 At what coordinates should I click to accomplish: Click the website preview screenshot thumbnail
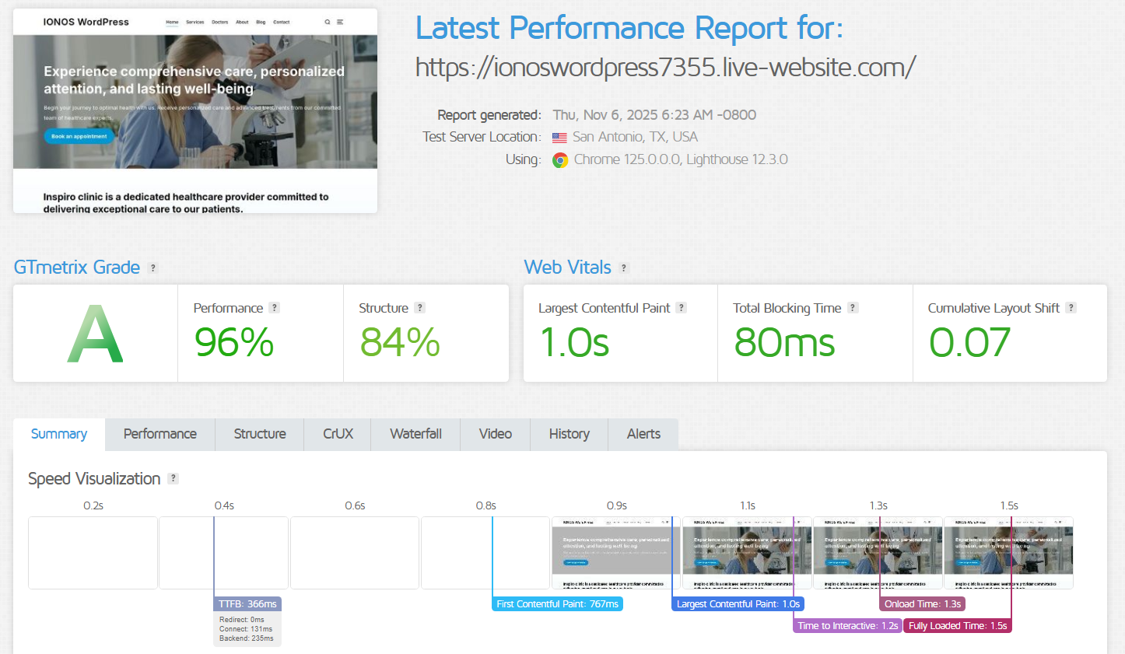click(x=195, y=111)
